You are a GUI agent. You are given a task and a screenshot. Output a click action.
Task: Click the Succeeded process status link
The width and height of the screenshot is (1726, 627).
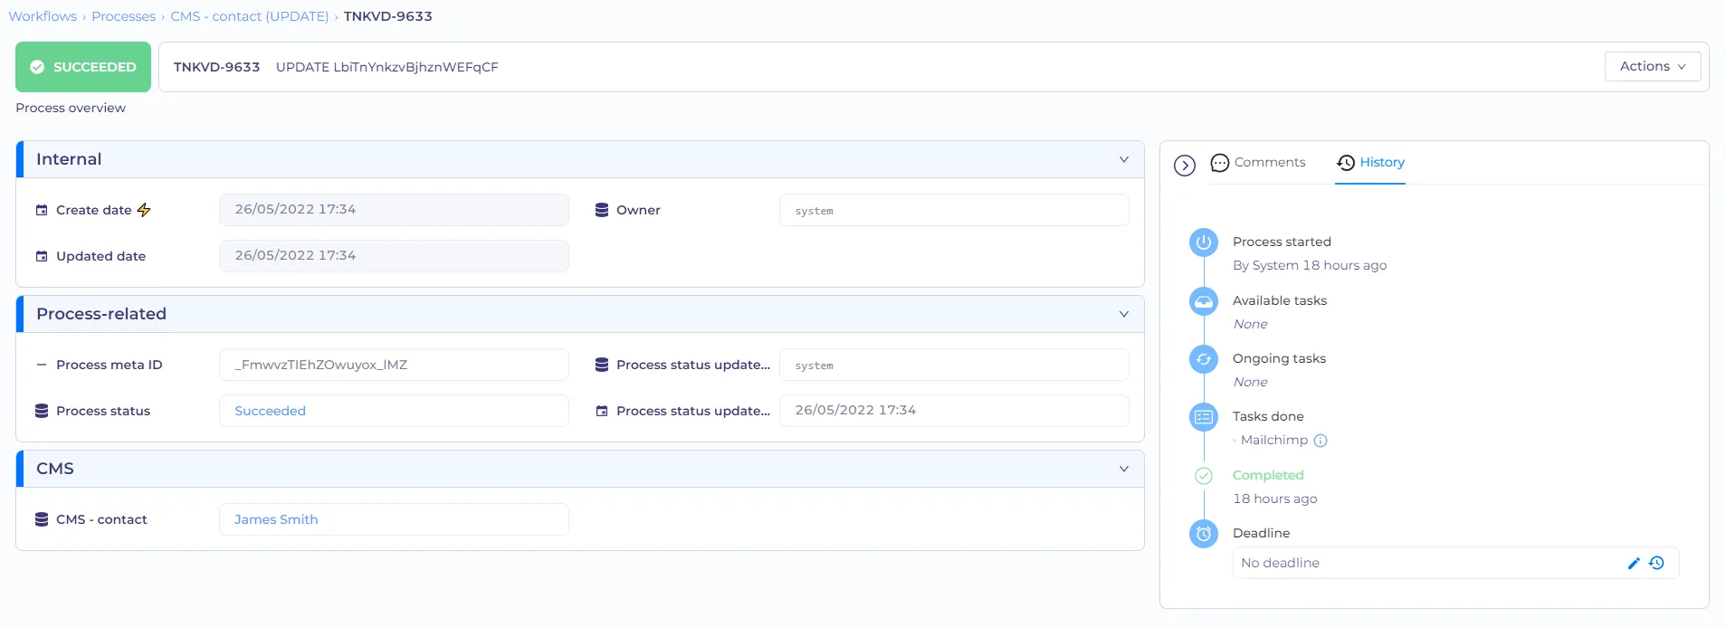270,411
